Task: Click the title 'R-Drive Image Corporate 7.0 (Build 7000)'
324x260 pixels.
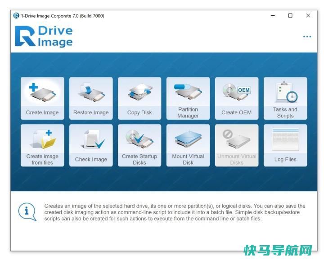Action: [x=62, y=16]
